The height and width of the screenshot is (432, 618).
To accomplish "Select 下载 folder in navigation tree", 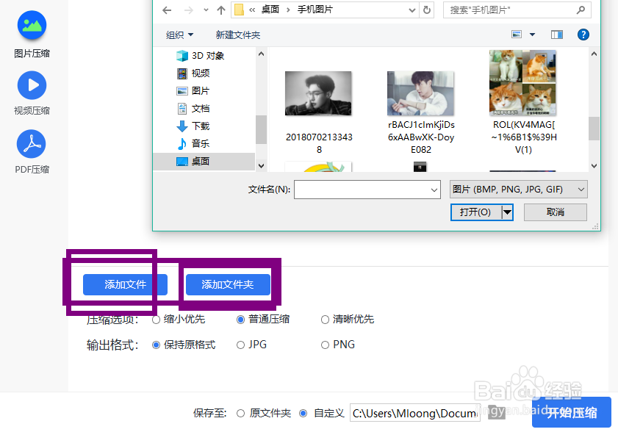I will click(x=193, y=126).
